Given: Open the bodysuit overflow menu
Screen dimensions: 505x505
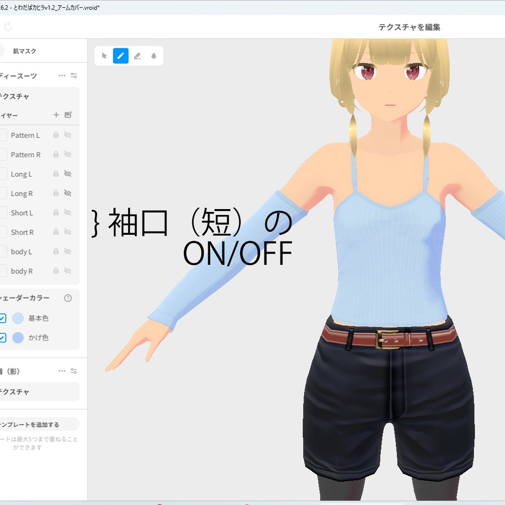Looking at the screenshot, I should click(62, 75).
